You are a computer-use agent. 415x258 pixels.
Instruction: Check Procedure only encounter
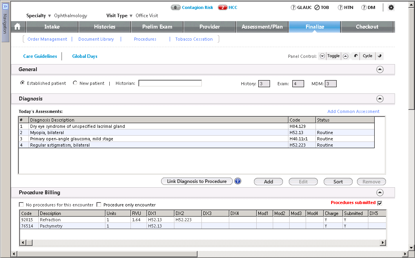click(x=99, y=205)
